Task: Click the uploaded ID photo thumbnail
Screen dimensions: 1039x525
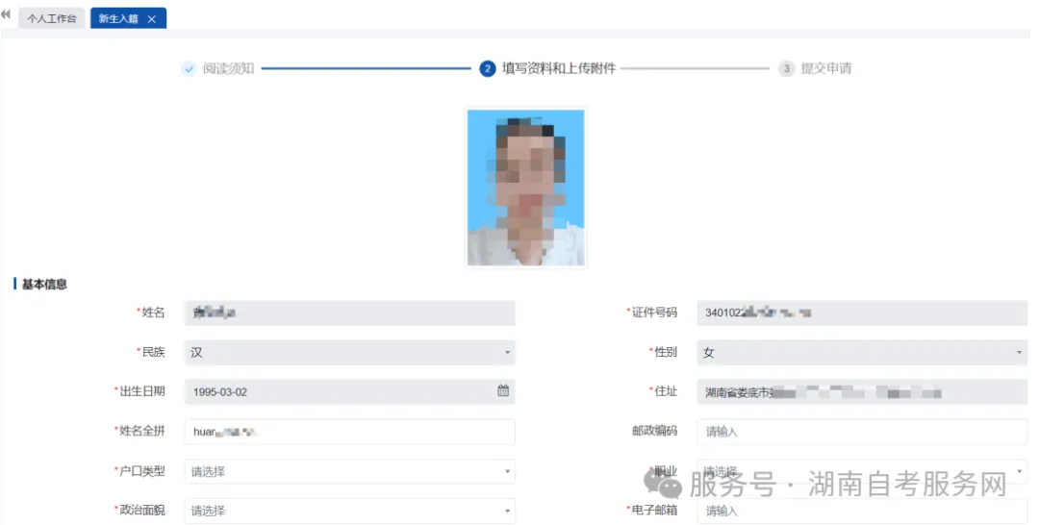Action: (x=525, y=187)
